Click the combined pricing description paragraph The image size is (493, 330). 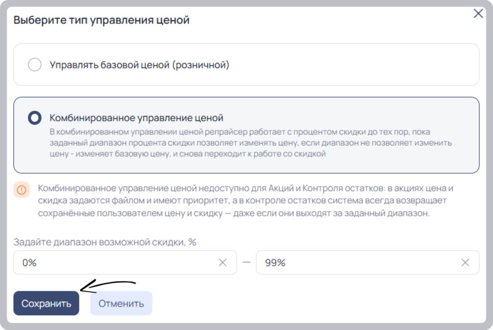(250, 143)
